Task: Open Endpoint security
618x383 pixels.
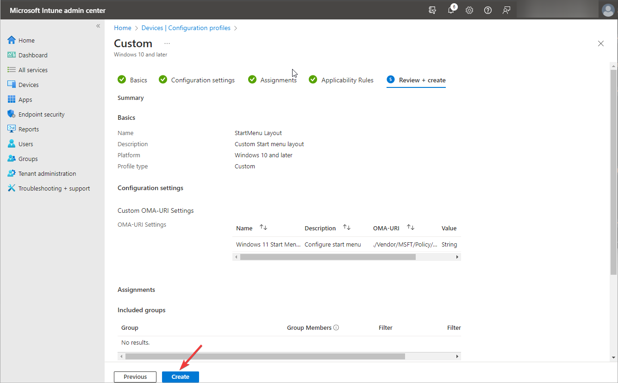Action: tap(40, 114)
